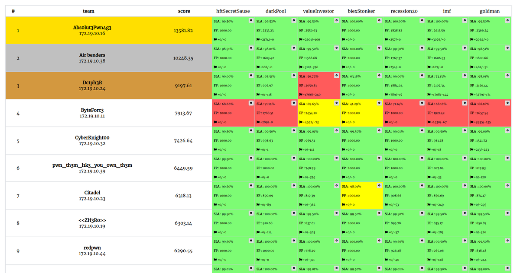Click rank number 5 in first column
The width and height of the screenshot is (520, 273).
pyautogui.click(x=18, y=141)
